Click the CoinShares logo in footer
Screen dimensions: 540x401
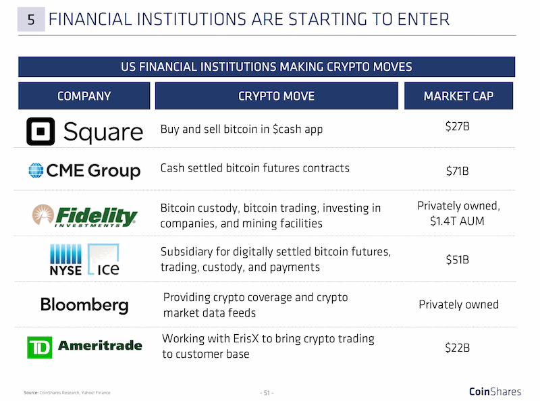495,392
